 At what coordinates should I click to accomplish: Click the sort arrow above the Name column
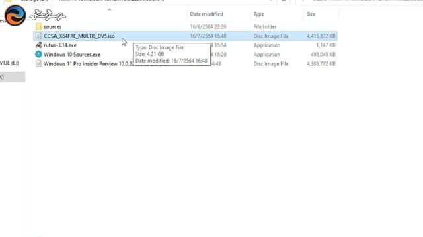coord(110,10)
